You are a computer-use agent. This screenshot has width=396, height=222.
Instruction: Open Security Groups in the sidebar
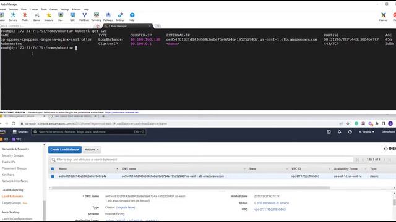(x=12, y=155)
